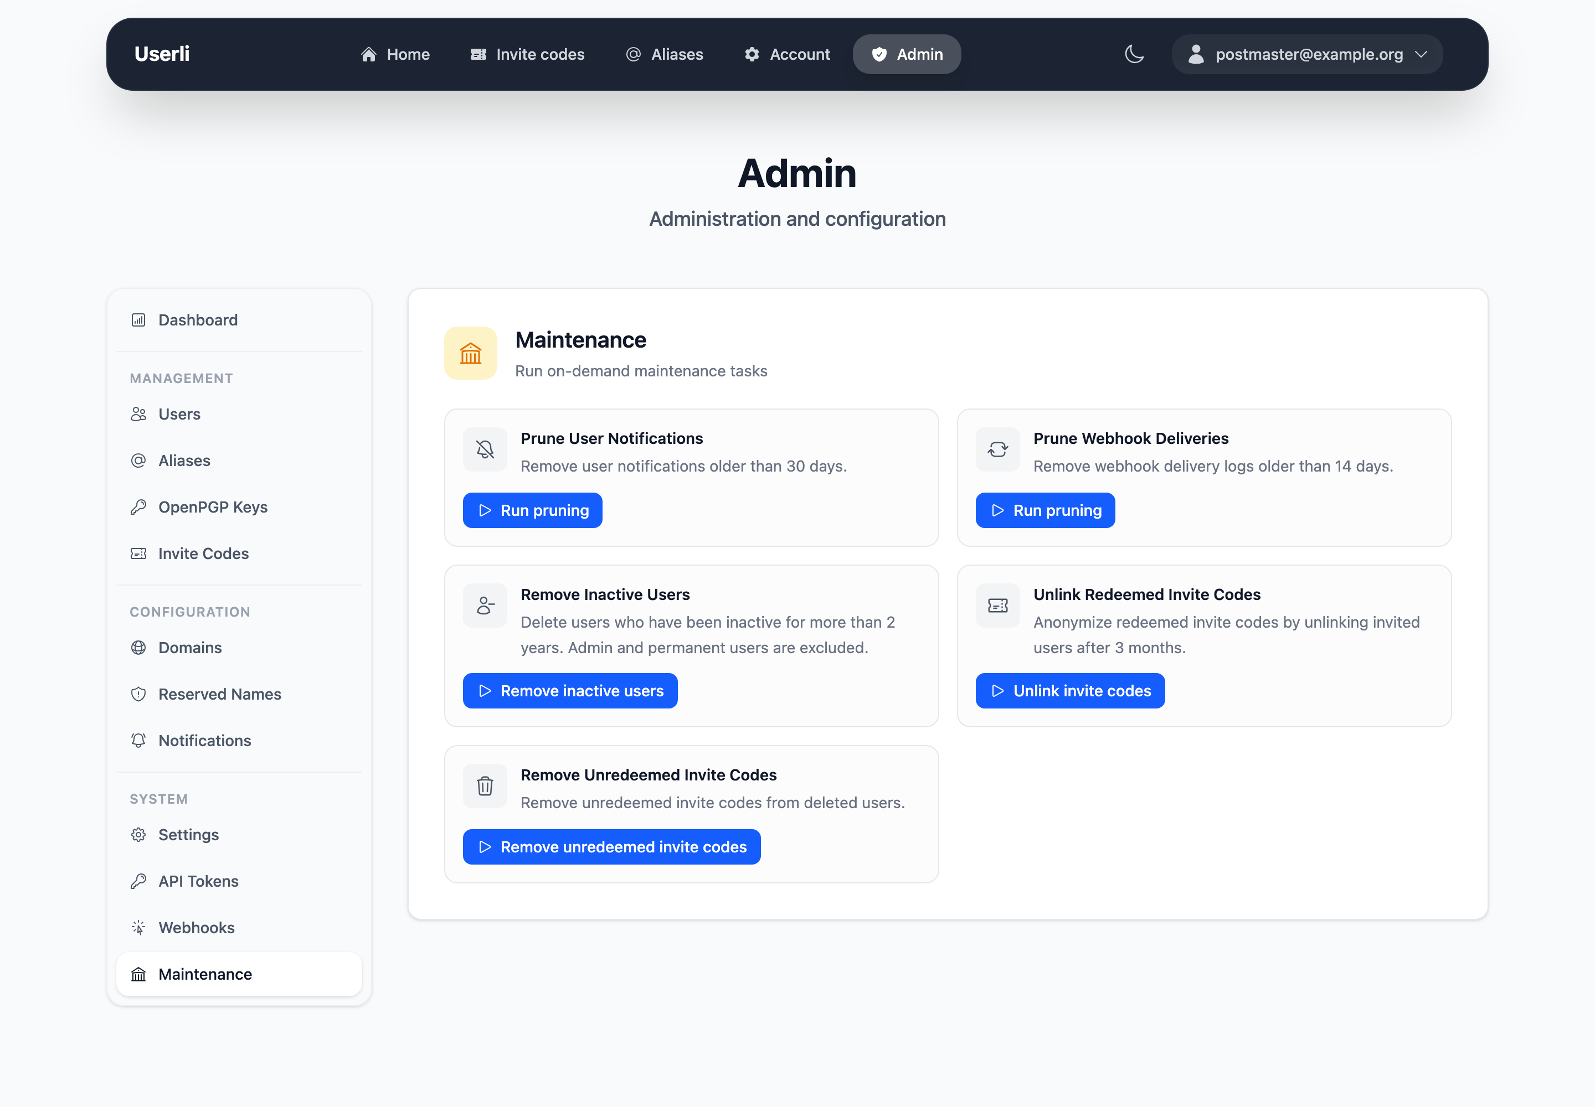This screenshot has height=1107, width=1595.
Task: Open the Users link in the sidebar
Action: point(239,414)
